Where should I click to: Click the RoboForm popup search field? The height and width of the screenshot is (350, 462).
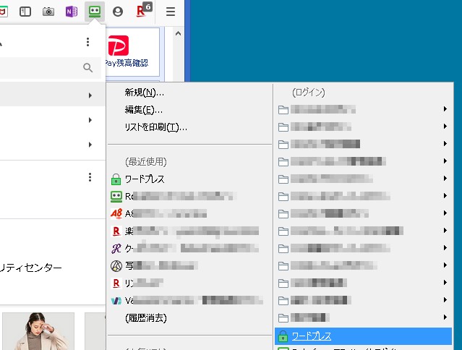click(x=50, y=68)
